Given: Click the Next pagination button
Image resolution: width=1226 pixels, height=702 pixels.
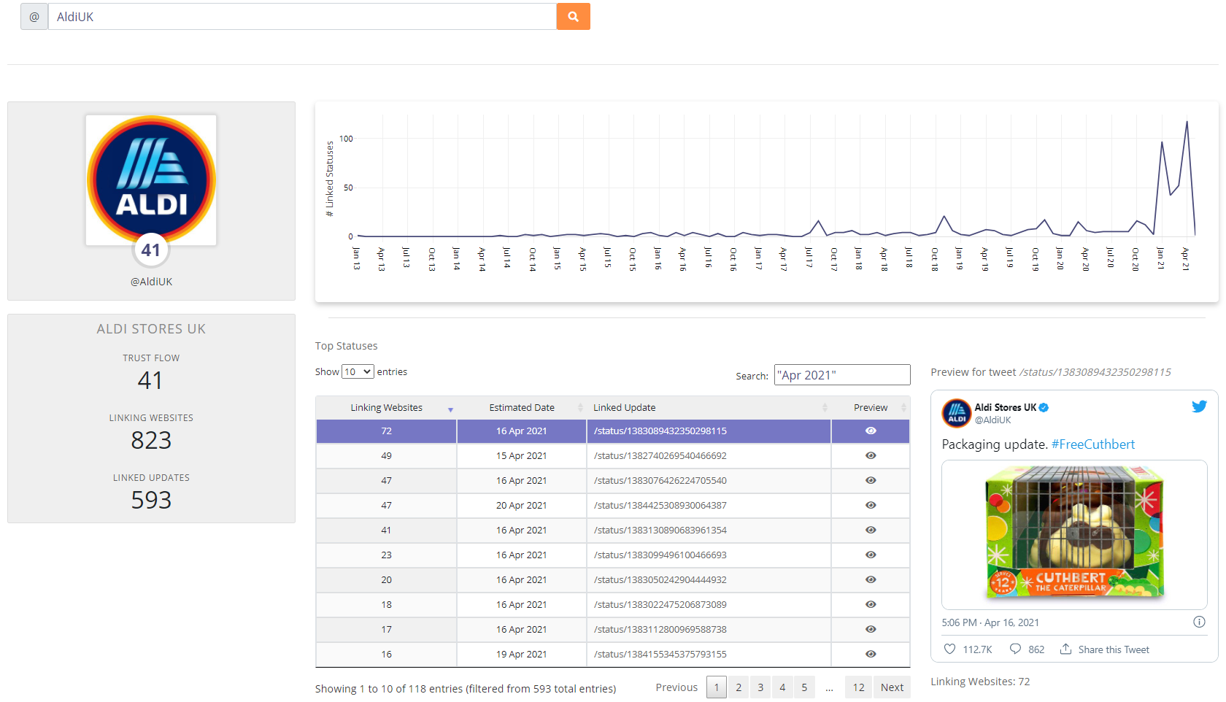Looking at the screenshot, I should point(892,687).
